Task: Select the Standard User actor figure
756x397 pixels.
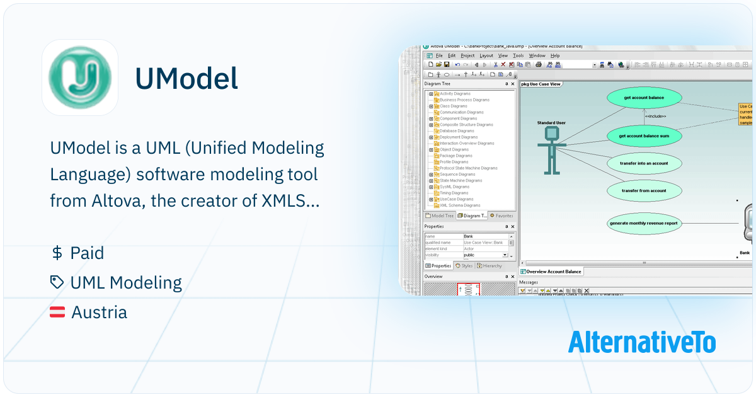Action: 551,150
